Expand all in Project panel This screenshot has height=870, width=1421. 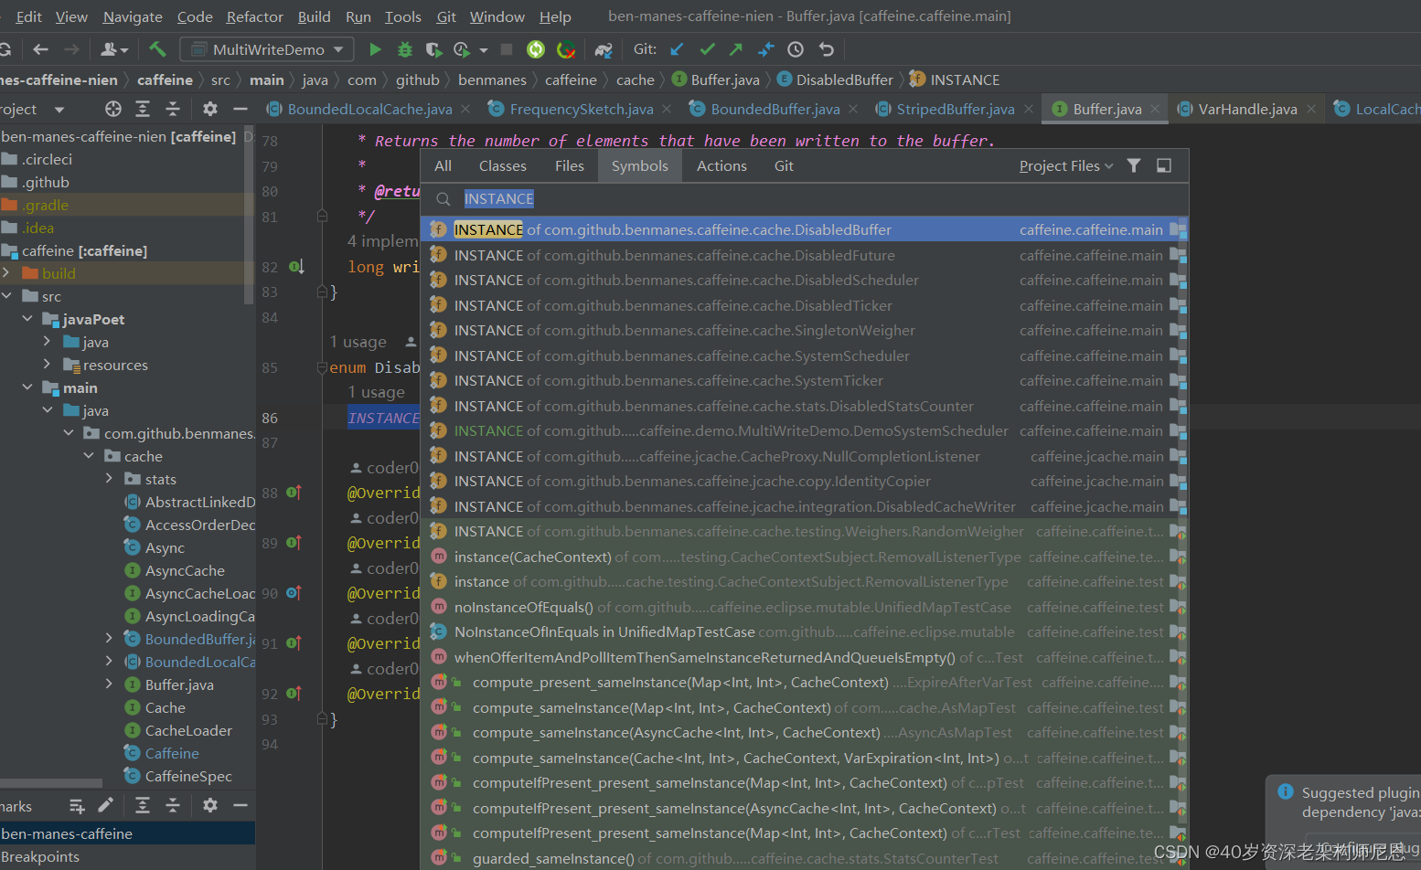tap(143, 109)
